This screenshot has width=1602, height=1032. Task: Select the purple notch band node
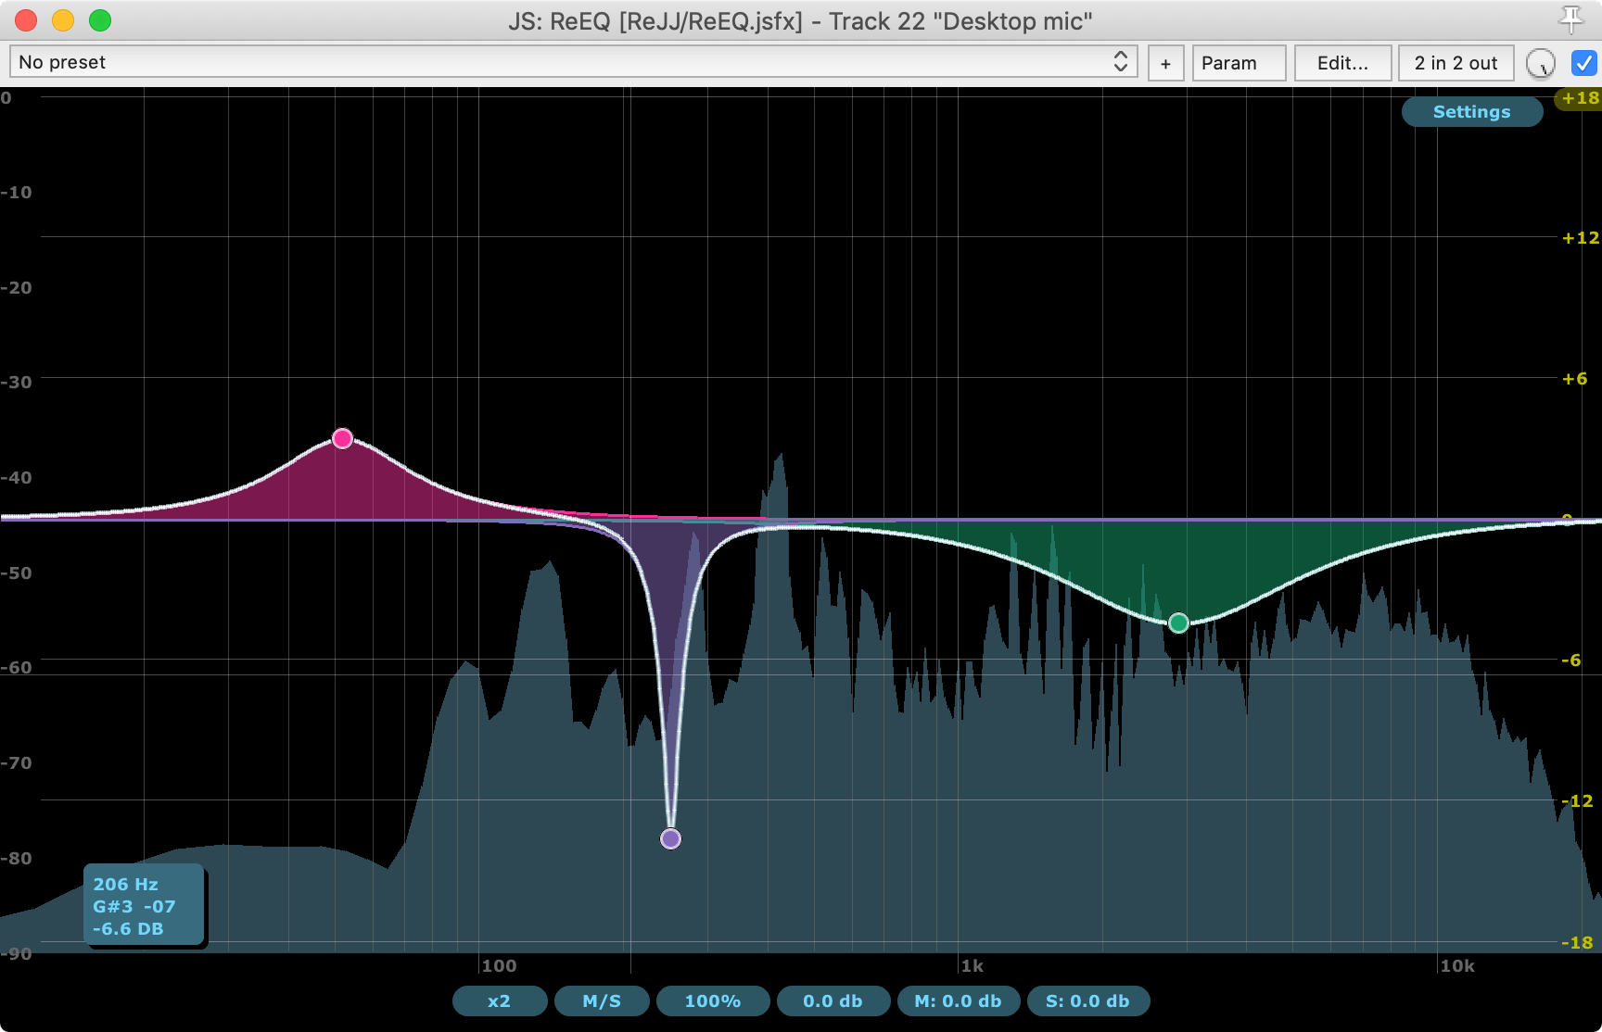pos(670,838)
